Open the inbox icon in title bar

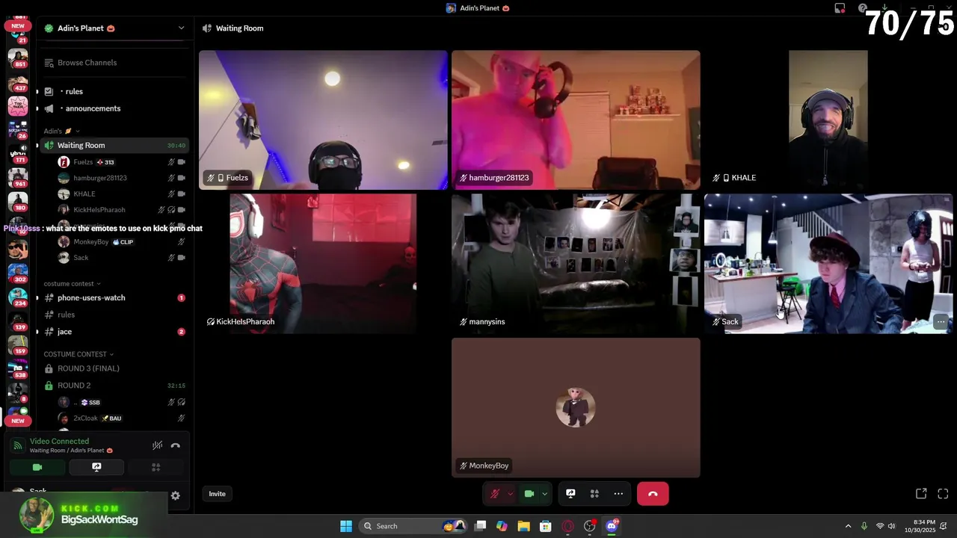840,8
